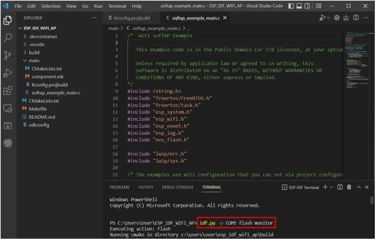
Task: Expand the build folder
Action: [x=60, y=52]
